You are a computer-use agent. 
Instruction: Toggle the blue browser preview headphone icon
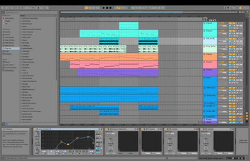[6, 124]
